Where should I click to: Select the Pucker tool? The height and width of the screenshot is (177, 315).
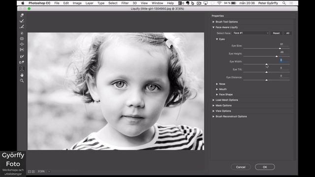tap(22, 38)
